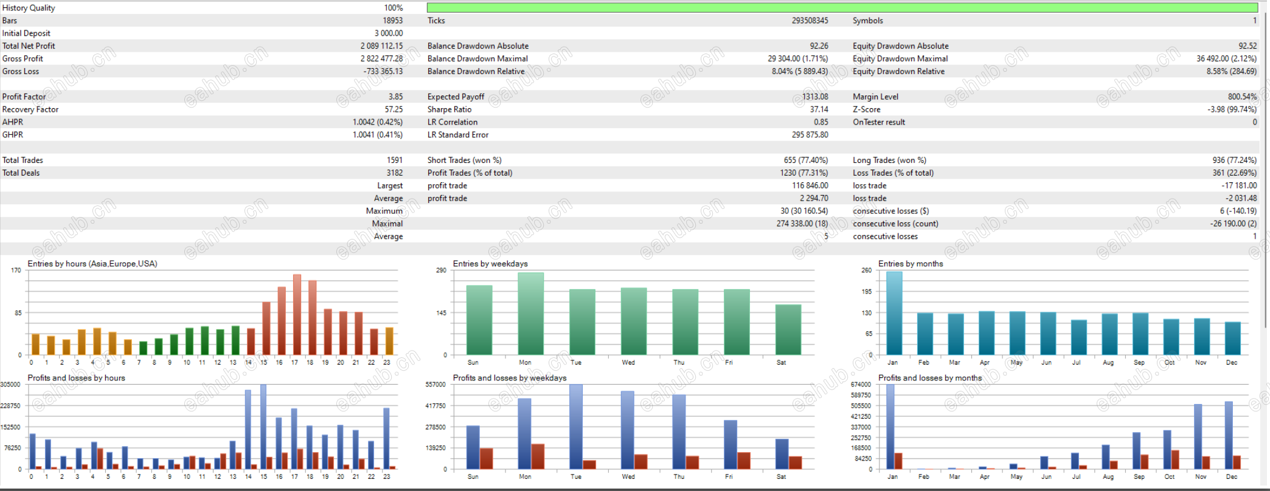
Task: Click the Balance Drawdown Absolute label
Action: pos(478,46)
